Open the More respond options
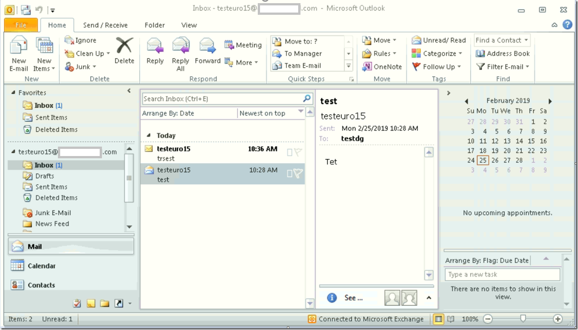This screenshot has height=330, width=578. pyautogui.click(x=242, y=62)
